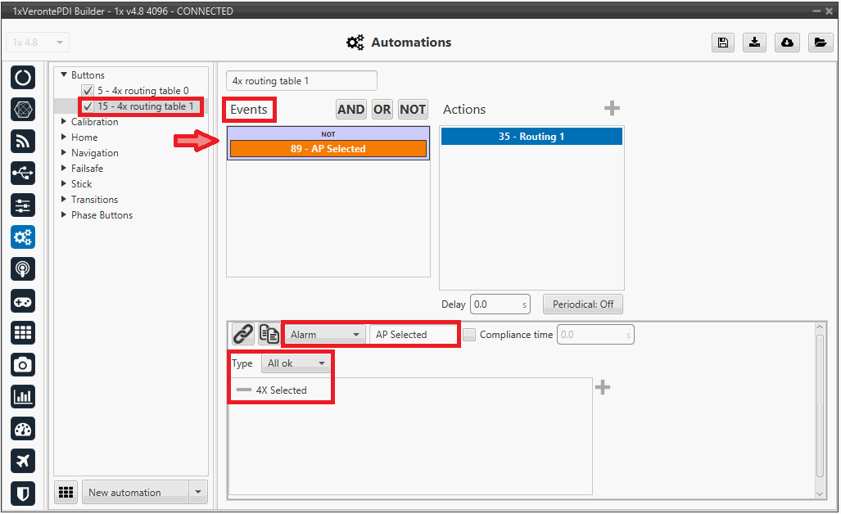Insert a NOT operator
This screenshot has width=841, height=514.
(x=413, y=110)
